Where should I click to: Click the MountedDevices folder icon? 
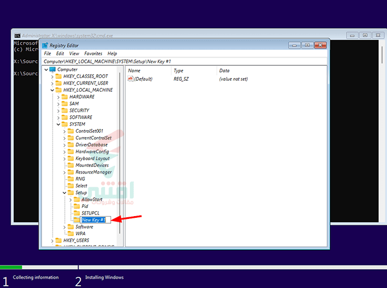[x=71, y=165]
